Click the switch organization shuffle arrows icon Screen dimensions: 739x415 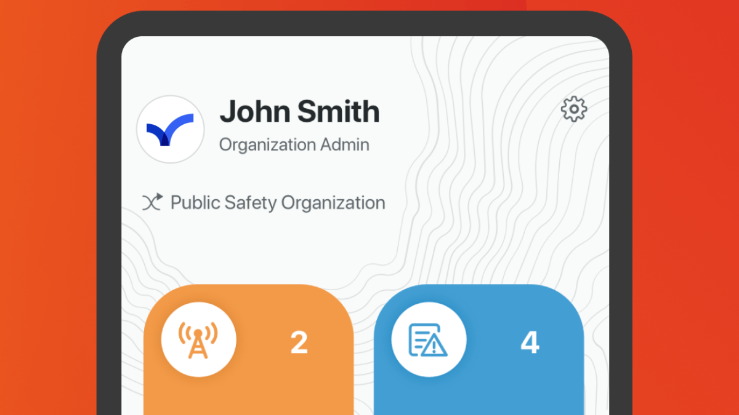152,202
